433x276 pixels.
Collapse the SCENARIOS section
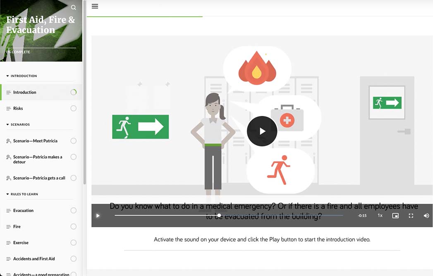[7, 124]
